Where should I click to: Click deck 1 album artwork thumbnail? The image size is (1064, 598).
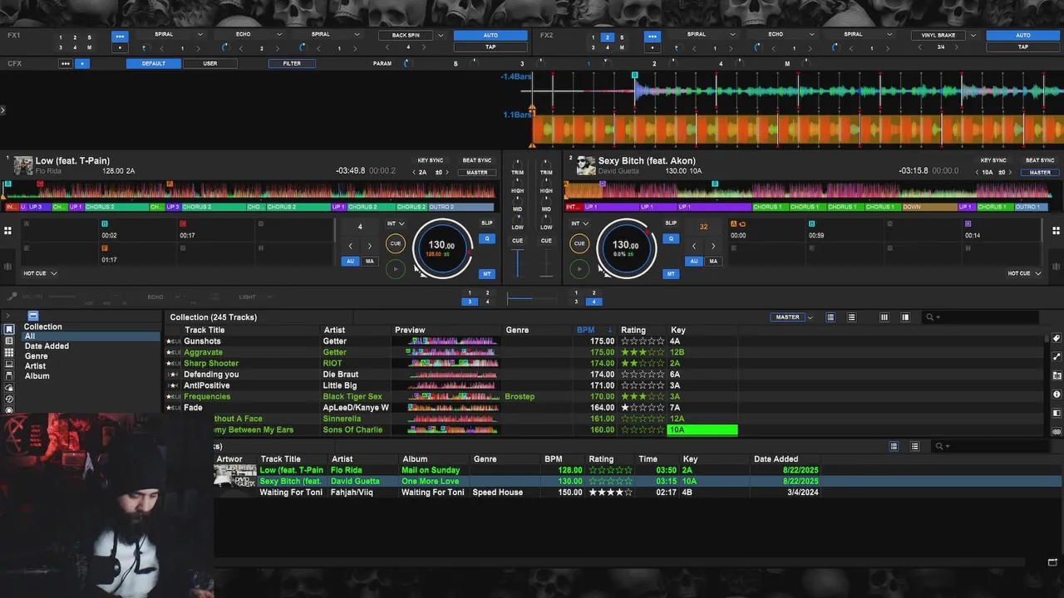(23, 165)
